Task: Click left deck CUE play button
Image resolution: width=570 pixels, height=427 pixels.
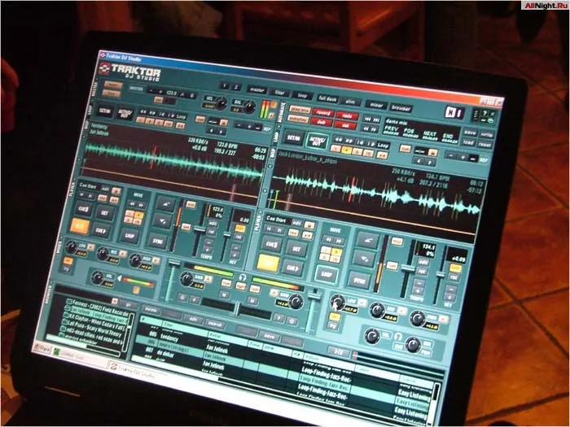Action: coord(101,230)
